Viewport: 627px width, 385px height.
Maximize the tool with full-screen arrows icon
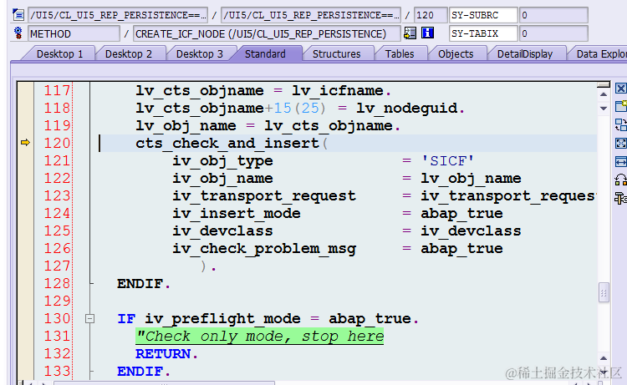coord(620,143)
